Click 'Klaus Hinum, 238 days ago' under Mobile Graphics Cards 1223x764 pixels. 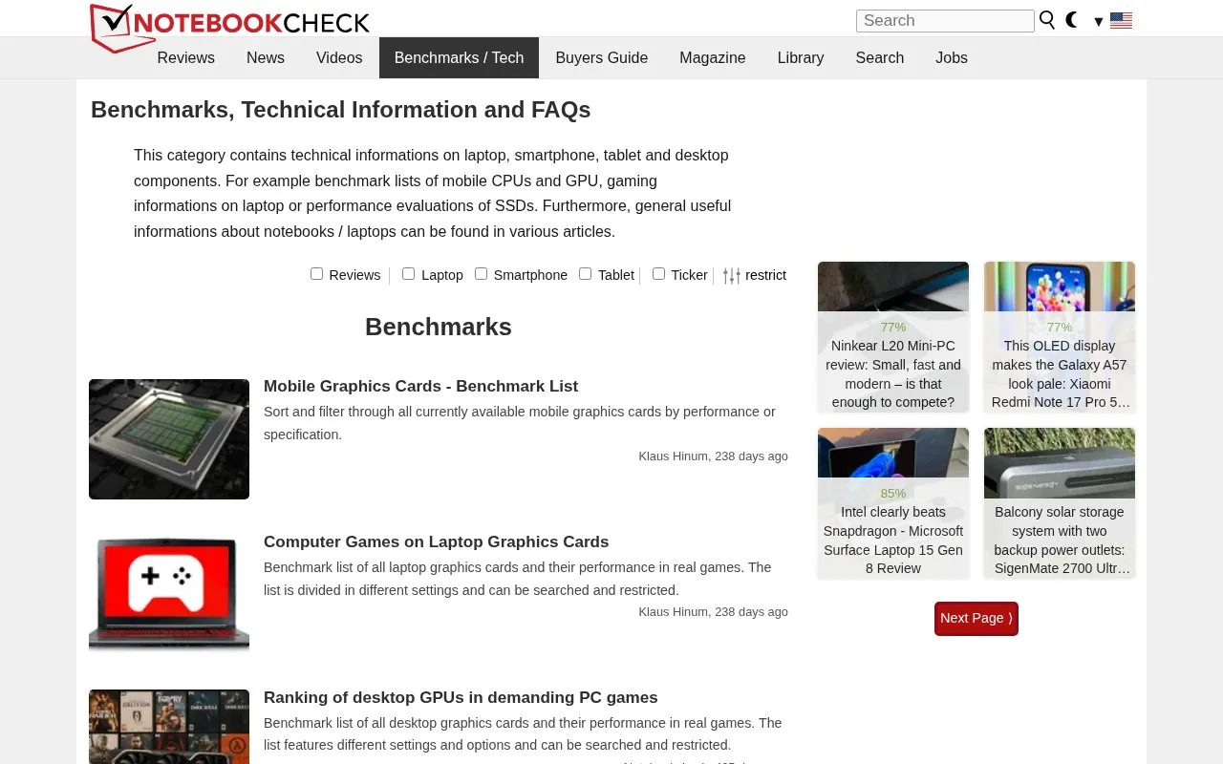click(713, 456)
